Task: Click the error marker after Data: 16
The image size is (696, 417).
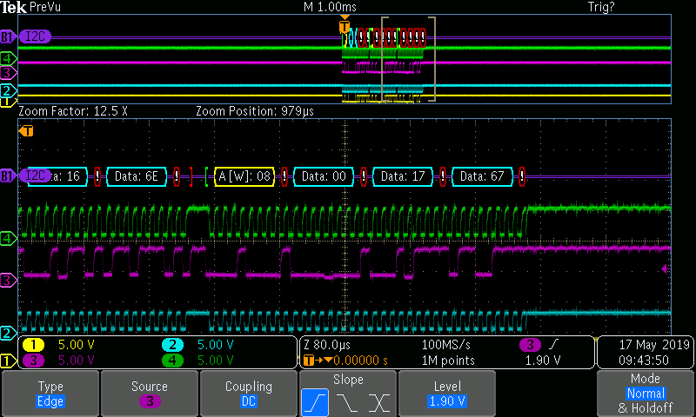Action: point(97,176)
